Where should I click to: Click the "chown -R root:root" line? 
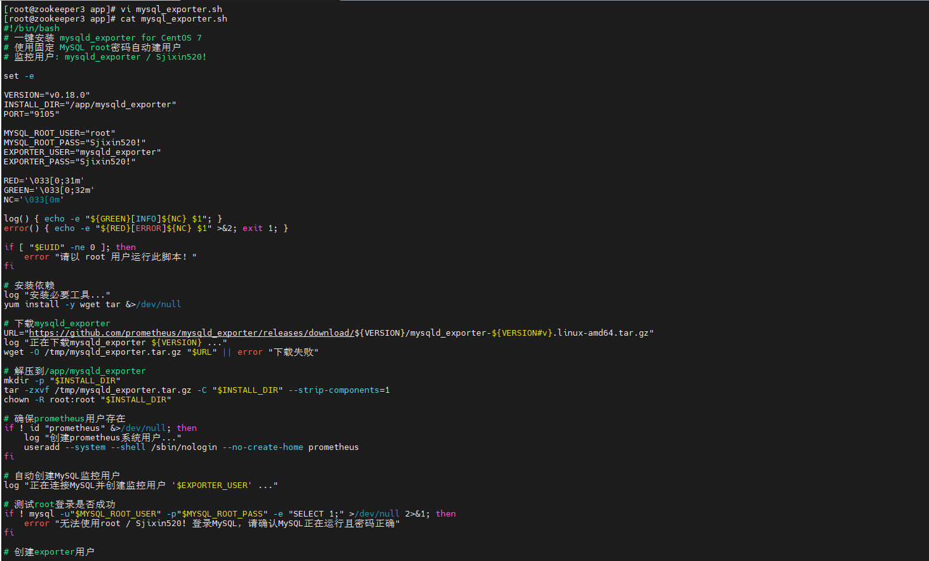[x=87, y=399]
